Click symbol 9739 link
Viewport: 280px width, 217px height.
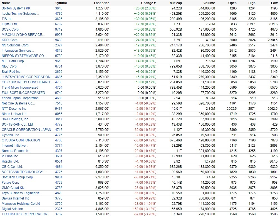59,56
